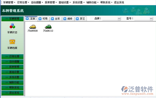156x98 pixels.
Task: Click the blue arrow icon on 出车 tab
Action: pos(52,19)
